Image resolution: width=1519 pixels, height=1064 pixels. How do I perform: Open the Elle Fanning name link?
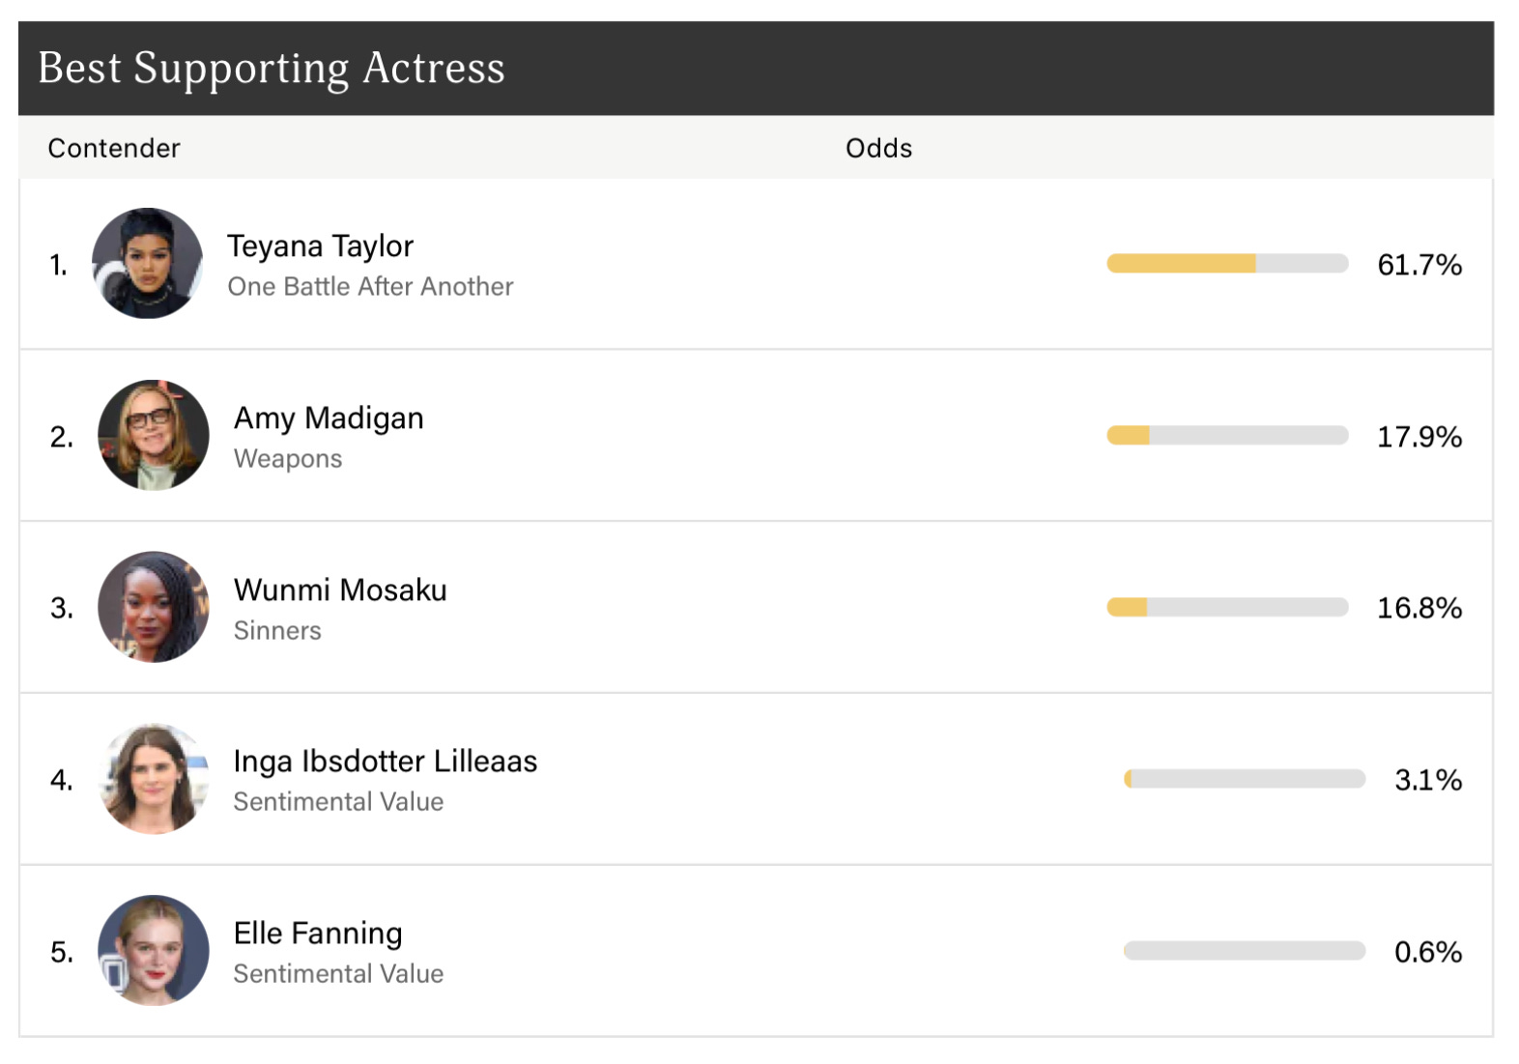click(318, 934)
